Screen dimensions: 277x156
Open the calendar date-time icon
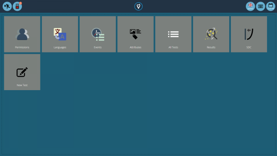[270, 7]
